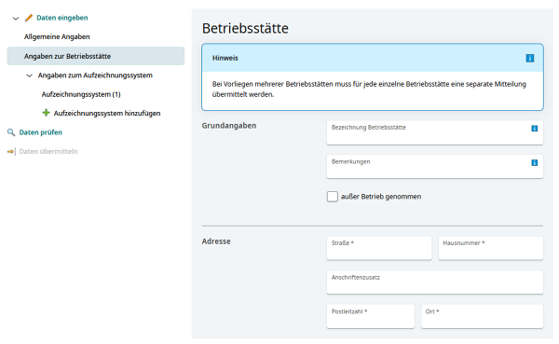Viewport: 559px width, 344px height.
Task: Click the Grundangaben section label
Action: click(229, 126)
